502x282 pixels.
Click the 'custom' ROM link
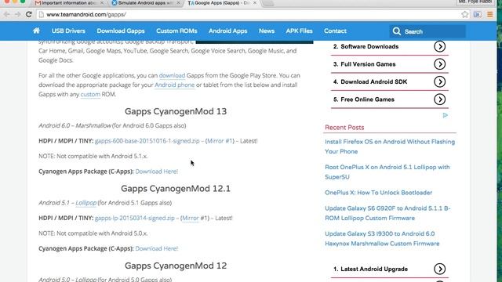point(90,94)
